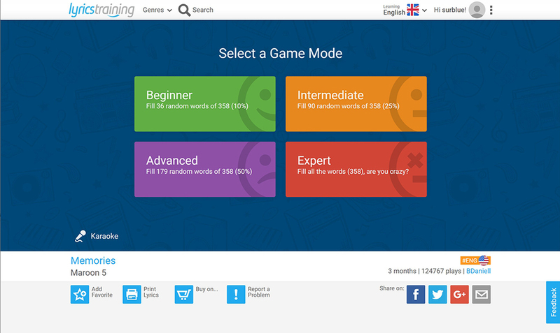Click the surblue user avatar

click(477, 10)
